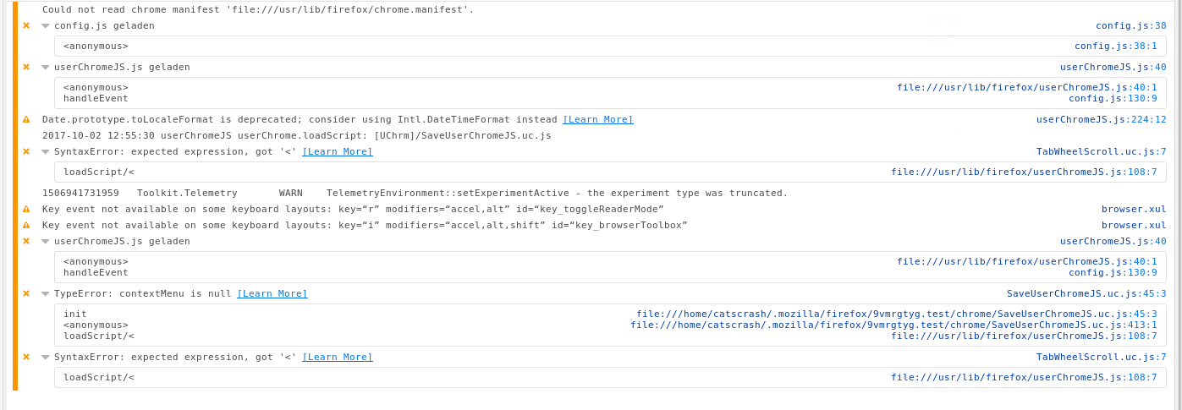Image resolution: width=1182 pixels, height=410 pixels.
Task: Collapse the TypeError contextMenu is null trace
Action: (46, 294)
